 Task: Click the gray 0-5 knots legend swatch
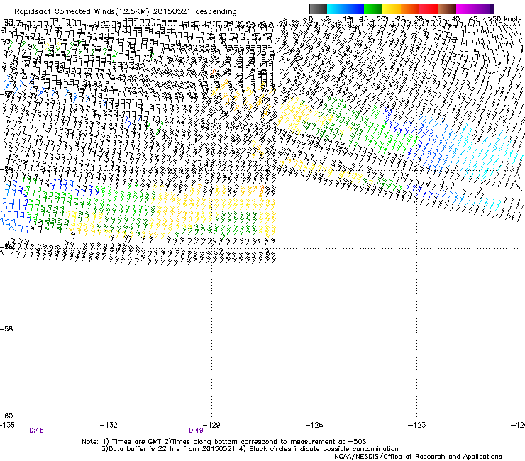(318, 9)
